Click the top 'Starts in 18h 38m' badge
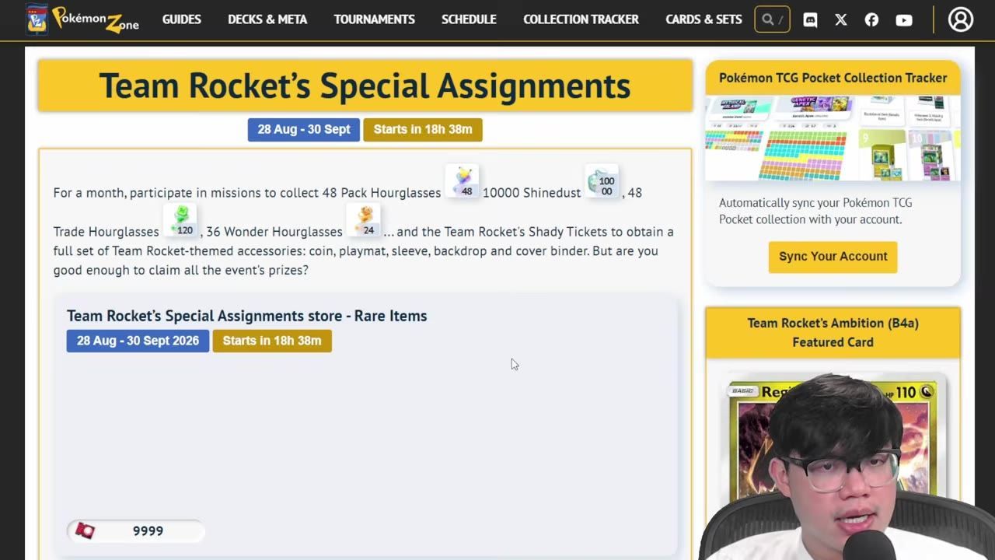This screenshot has height=560, width=995. (x=423, y=130)
